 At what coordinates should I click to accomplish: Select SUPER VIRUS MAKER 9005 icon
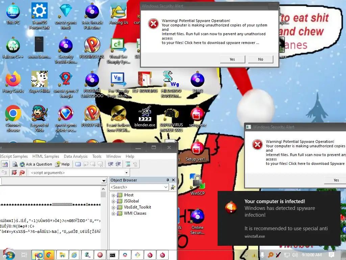171,120
